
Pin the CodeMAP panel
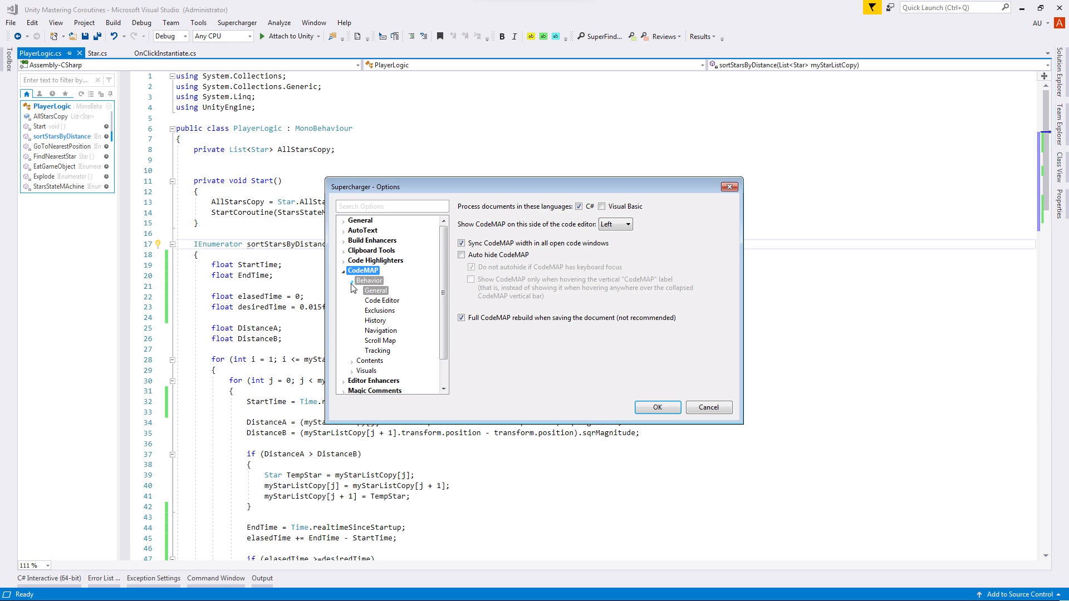(x=110, y=95)
